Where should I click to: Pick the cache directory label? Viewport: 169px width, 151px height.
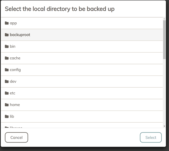15,58
